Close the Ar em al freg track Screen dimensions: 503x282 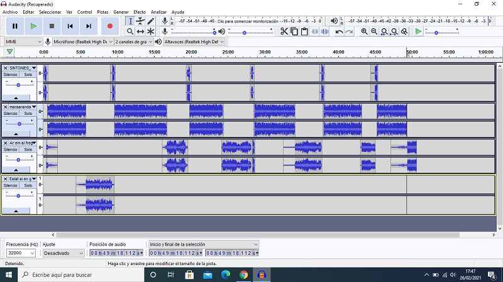click(6, 143)
